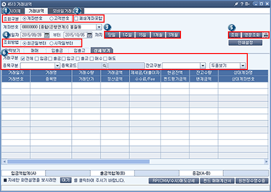Open the 원천징수영수증 button
The height and width of the screenshot is (192, 271).
point(252,181)
